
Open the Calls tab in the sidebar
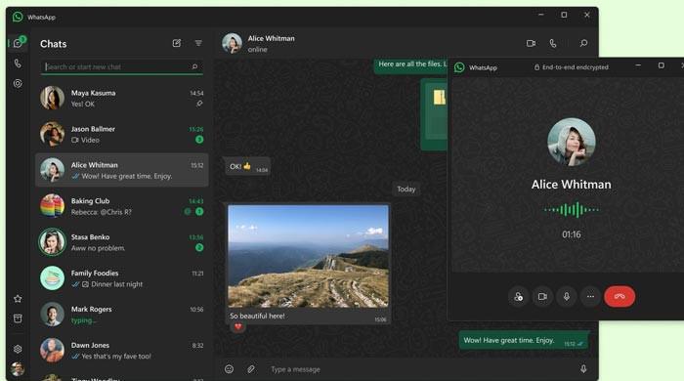click(x=18, y=63)
